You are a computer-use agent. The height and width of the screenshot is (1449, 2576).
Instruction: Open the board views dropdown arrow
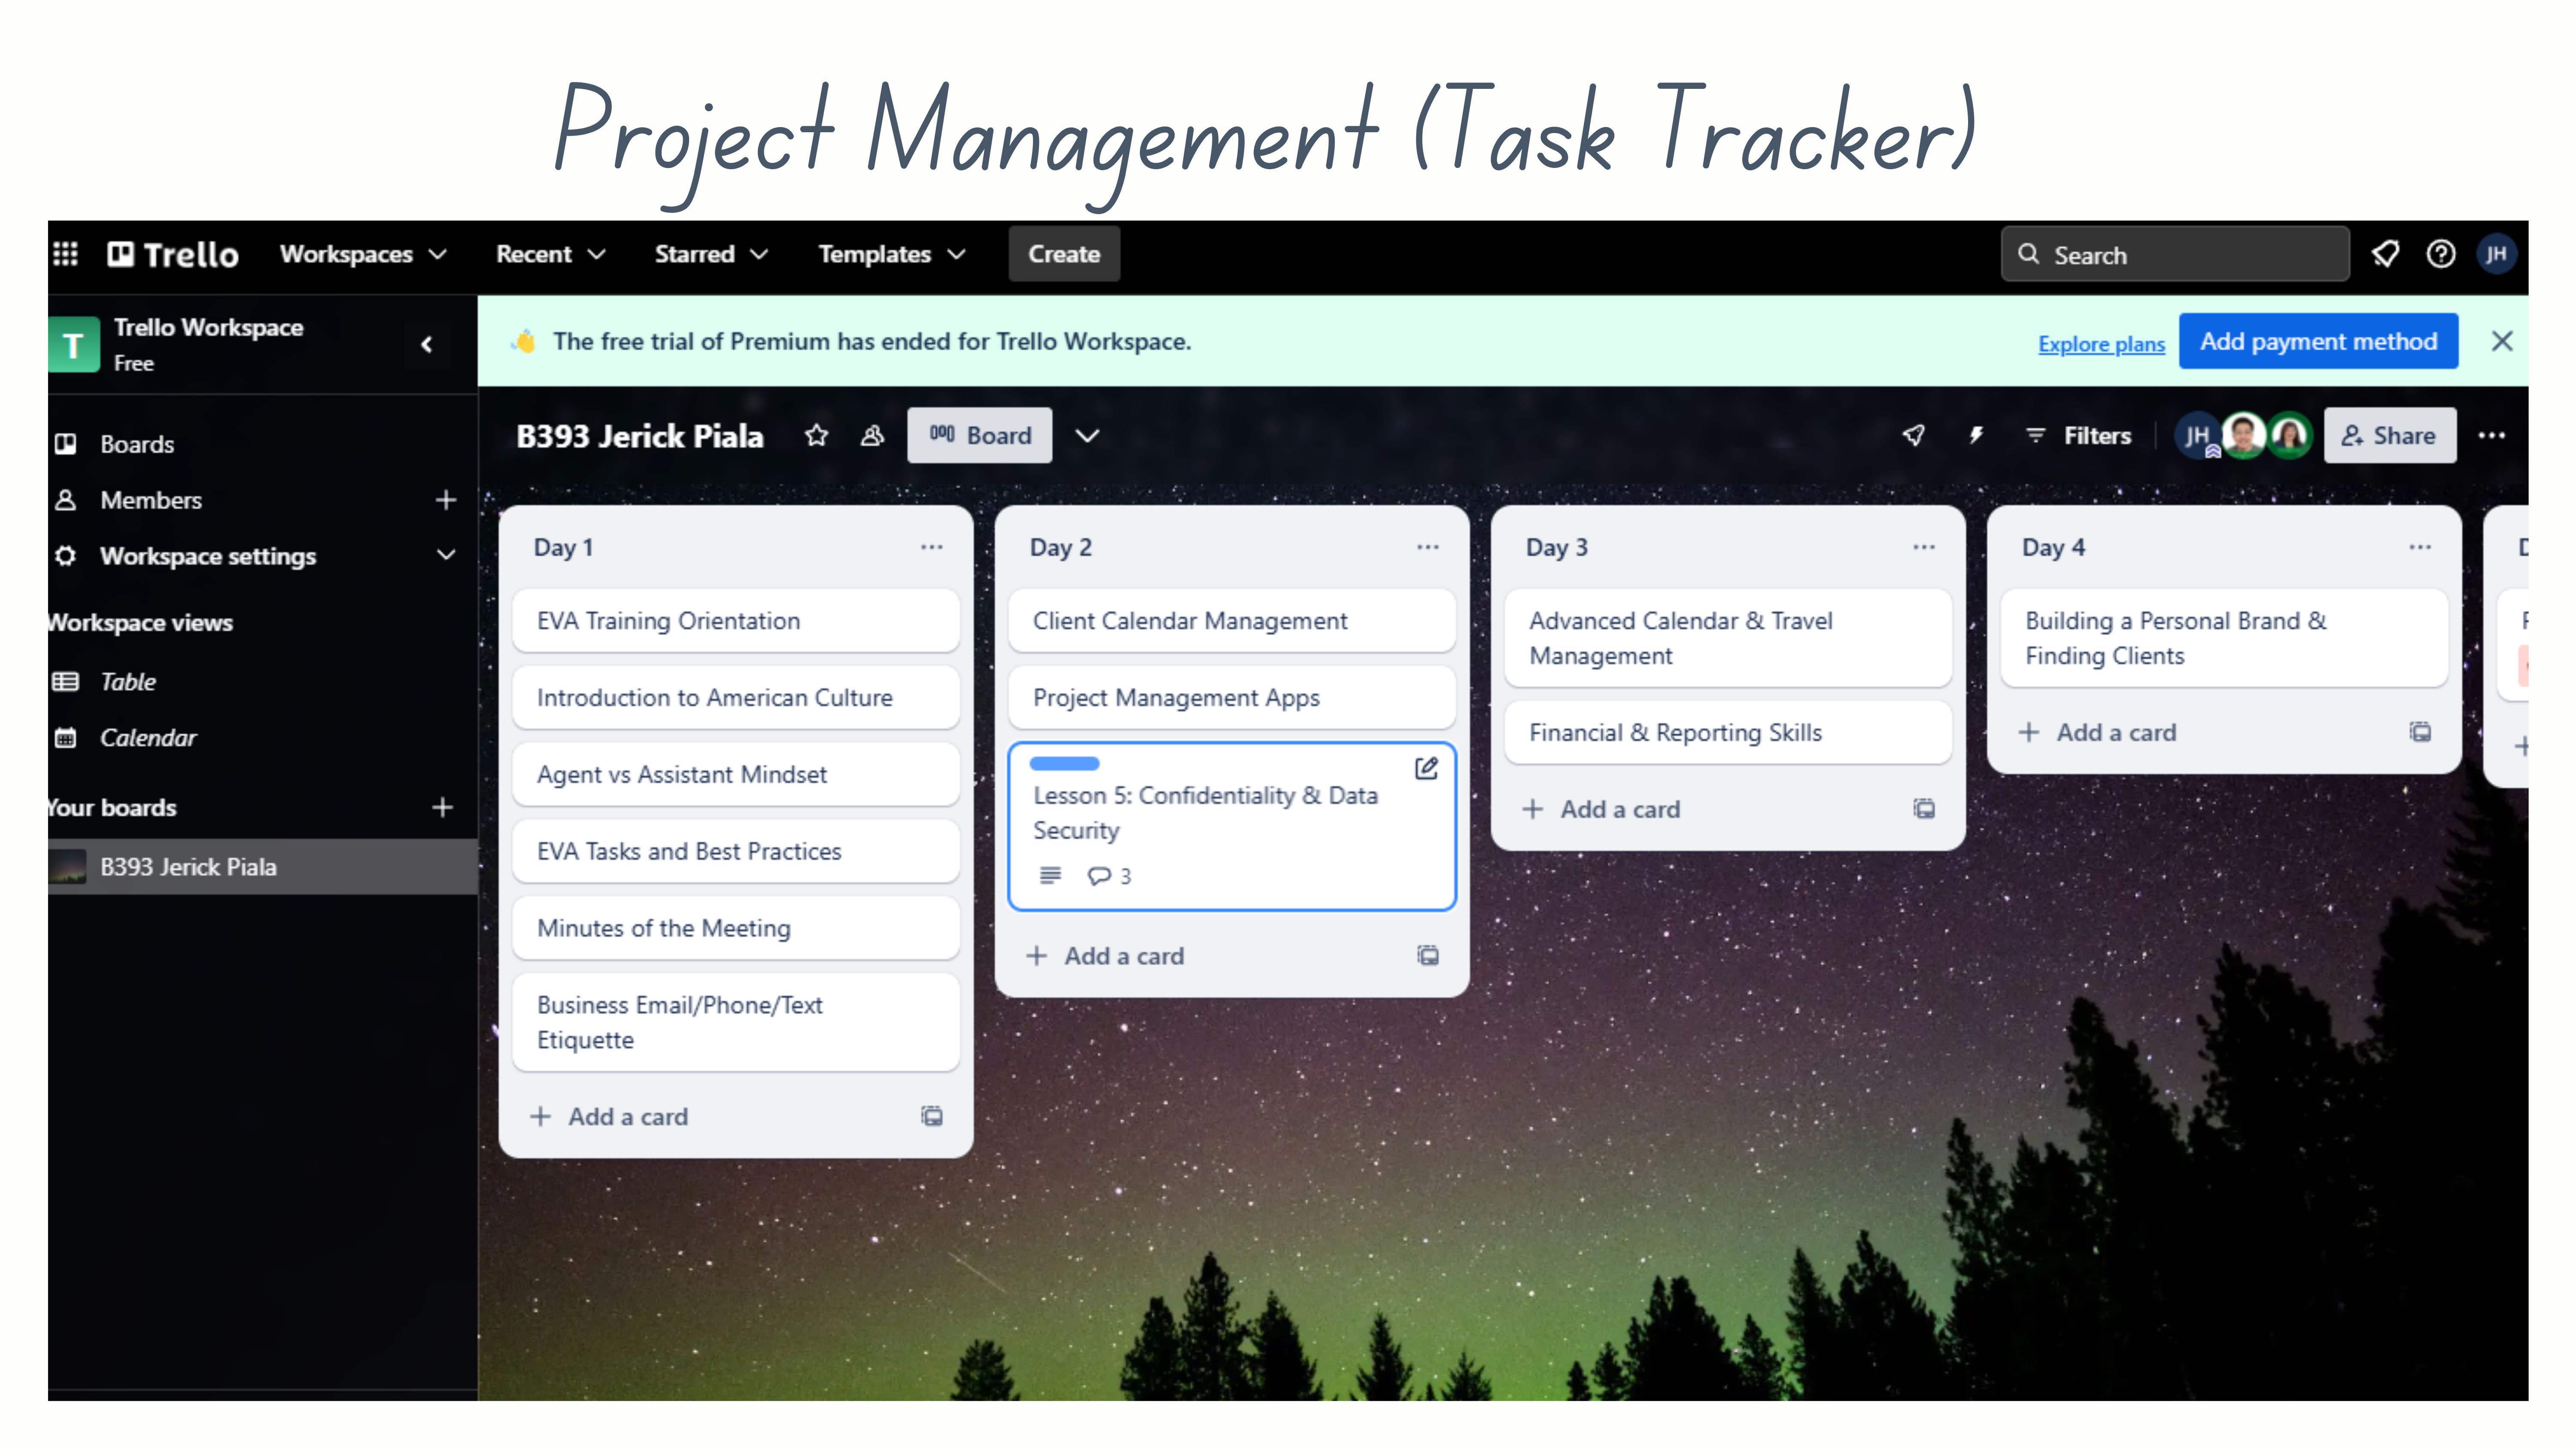[1087, 435]
